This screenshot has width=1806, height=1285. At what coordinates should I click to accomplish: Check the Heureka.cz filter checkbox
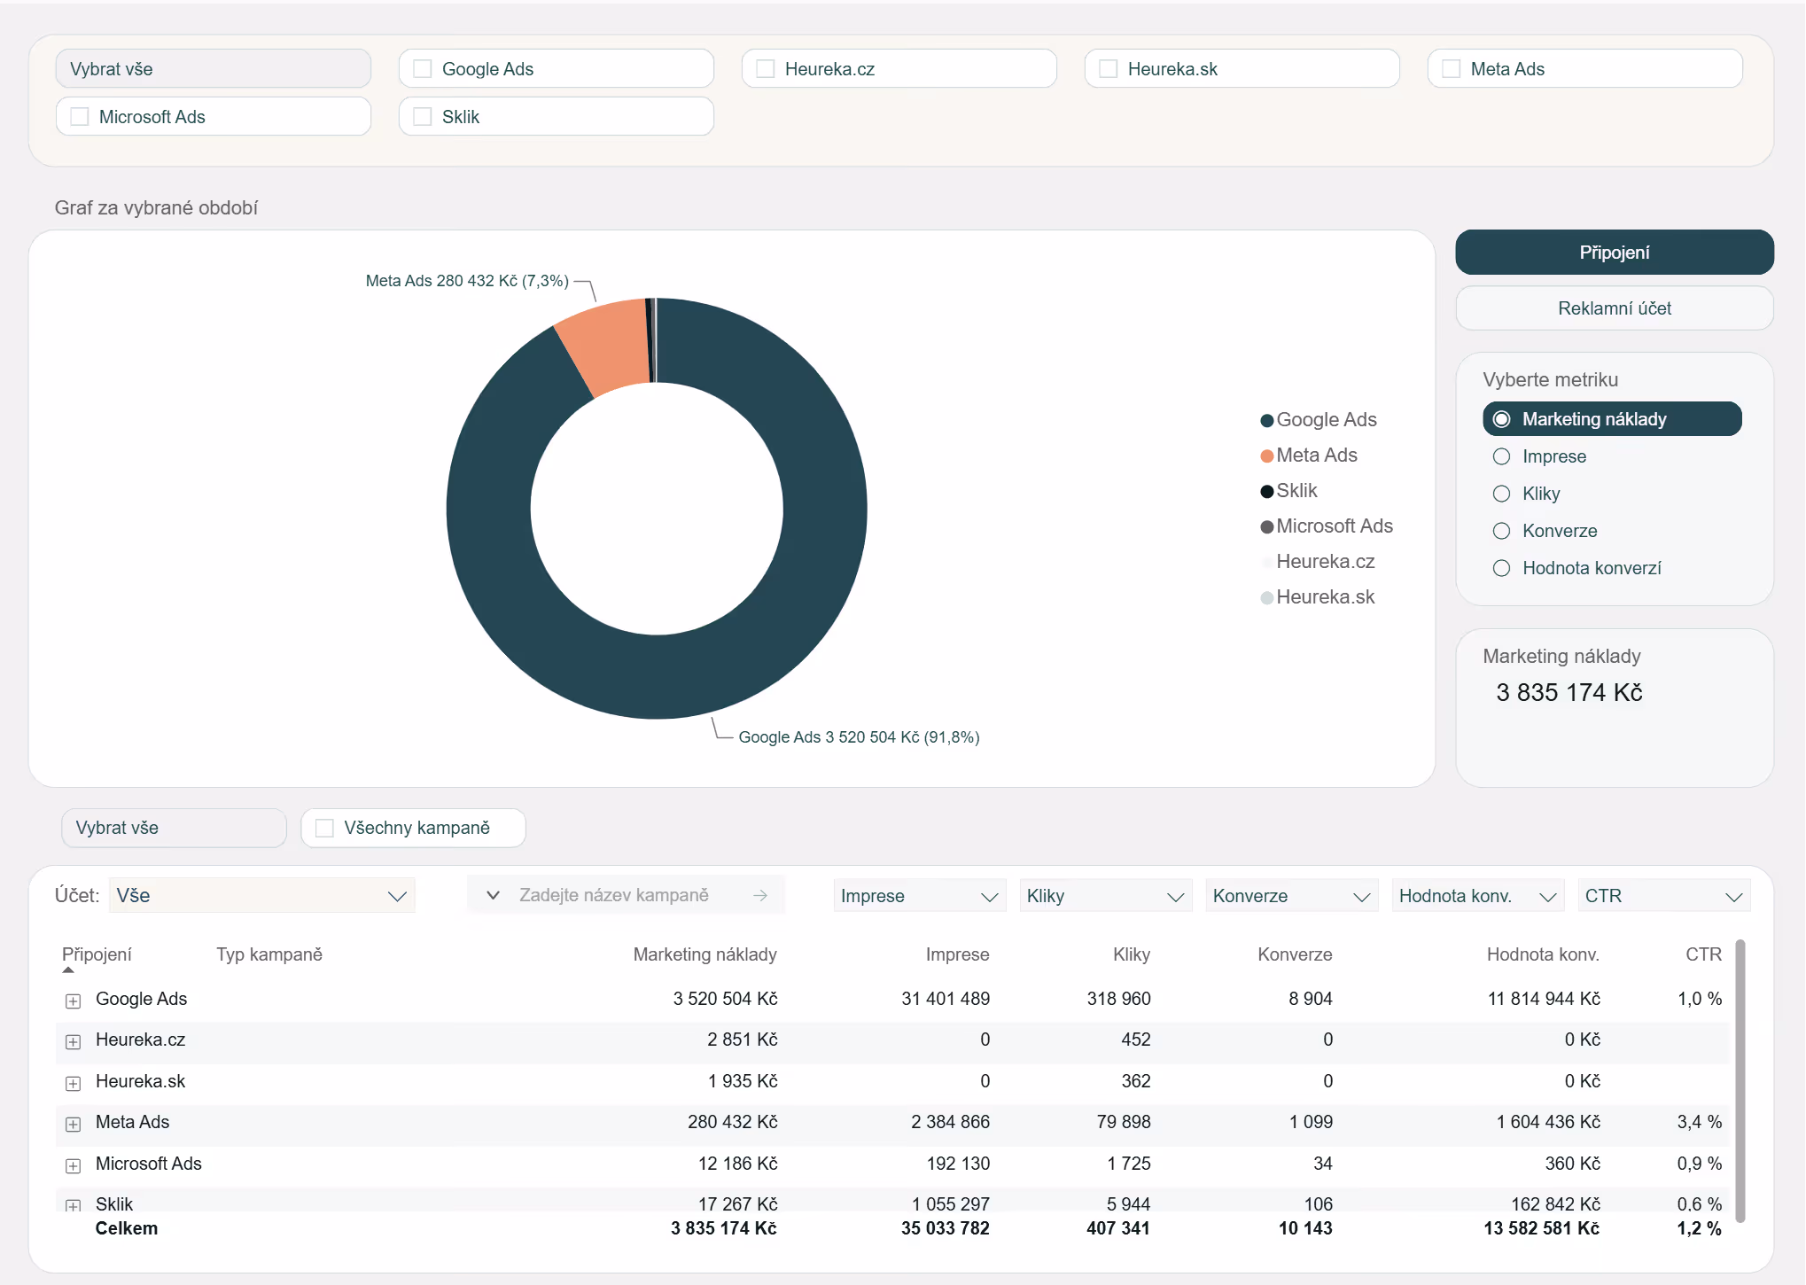coord(766,69)
